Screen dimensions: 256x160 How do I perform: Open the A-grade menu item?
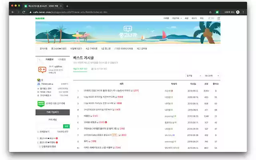92,49
